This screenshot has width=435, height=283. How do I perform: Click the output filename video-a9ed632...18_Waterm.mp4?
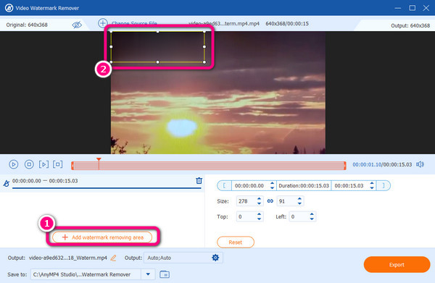click(68, 258)
